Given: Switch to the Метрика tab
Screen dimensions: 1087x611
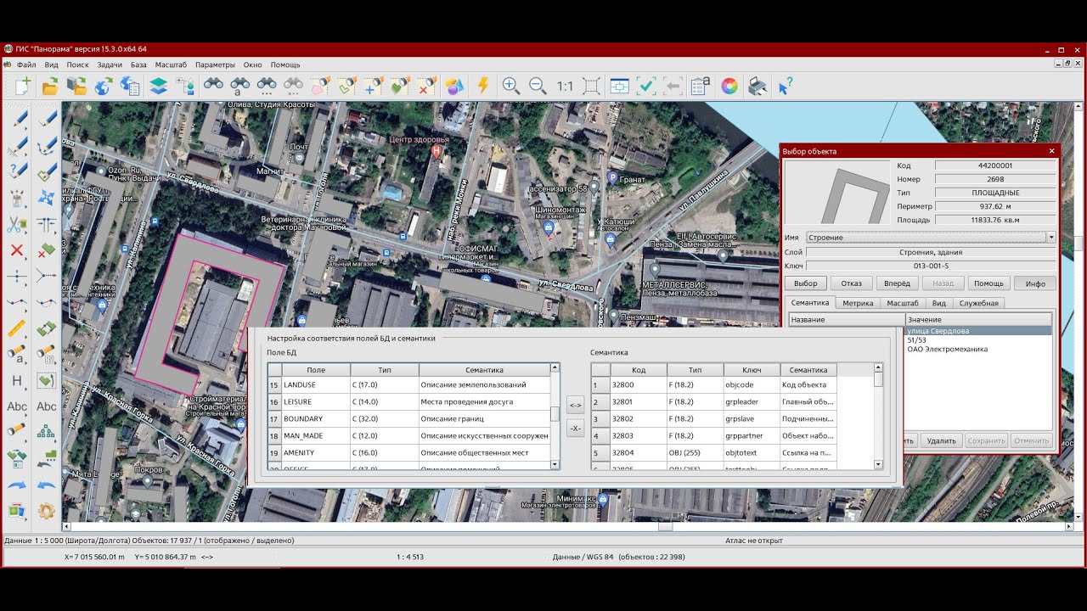Looking at the screenshot, I should click(x=858, y=303).
